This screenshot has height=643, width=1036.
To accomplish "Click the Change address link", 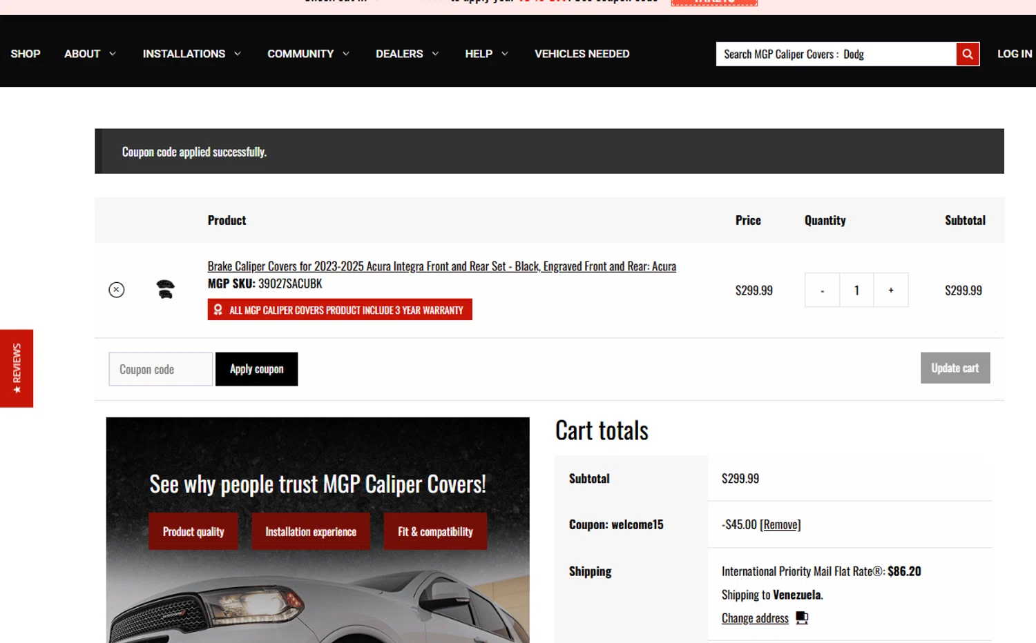I will click(x=755, y=618).
